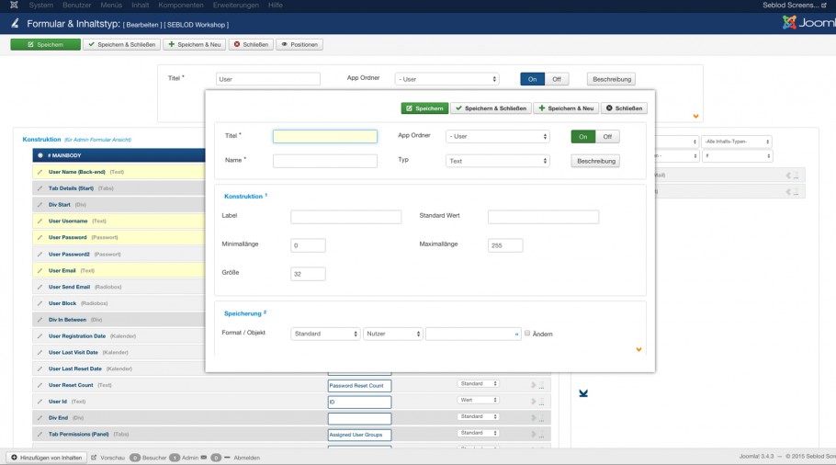Open the Menüs menu
This screenshot has height=465, width=836.
coord(111,5)
